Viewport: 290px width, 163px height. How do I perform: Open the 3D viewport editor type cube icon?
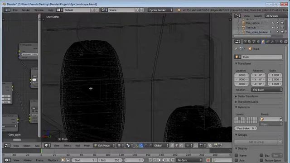click(x=48, y=145)
